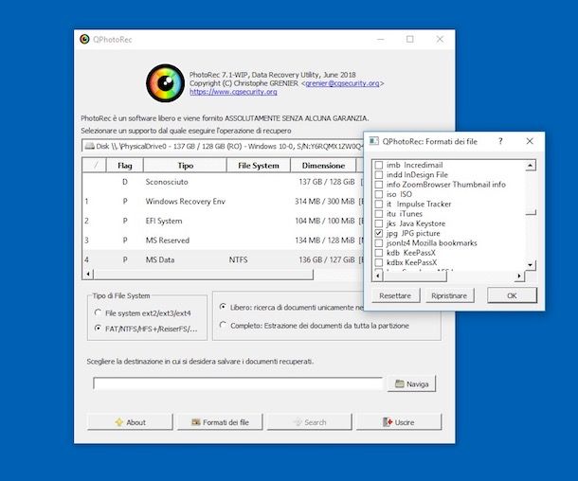Enable the it Impulse Tracker format
This screenshot has width=578, height=481.
379,204
